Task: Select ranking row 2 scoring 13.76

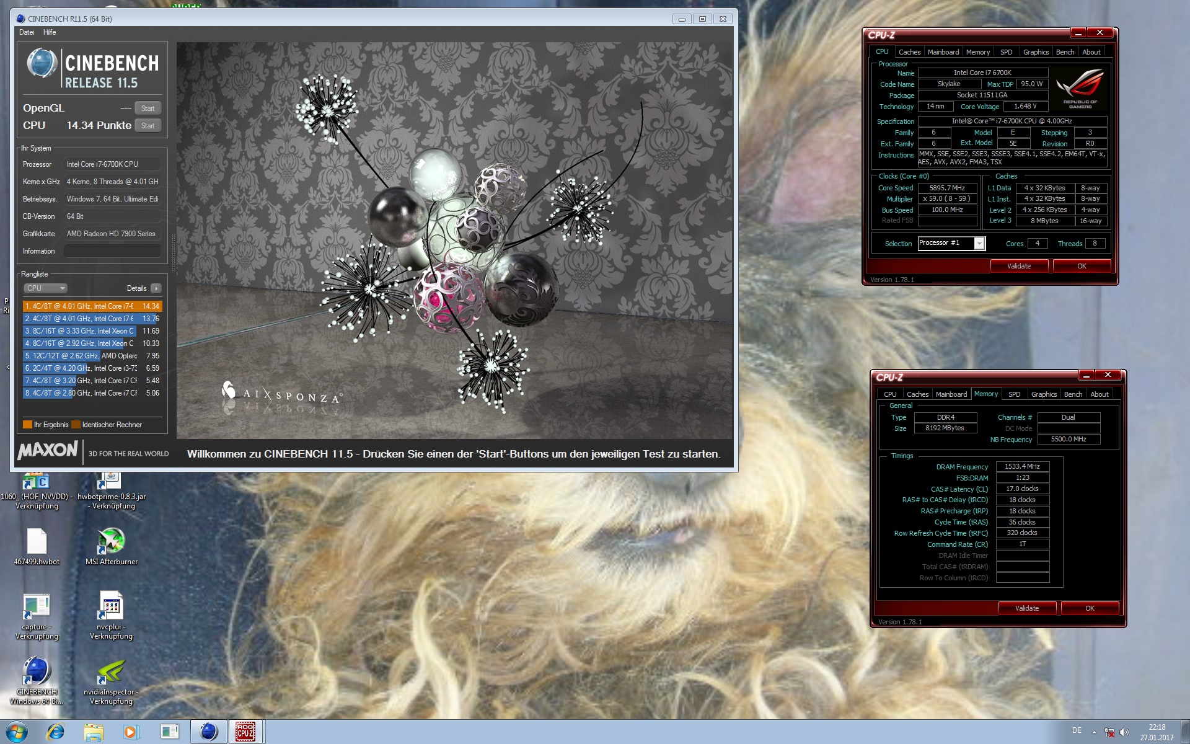Action: click(x=92, y=319)
